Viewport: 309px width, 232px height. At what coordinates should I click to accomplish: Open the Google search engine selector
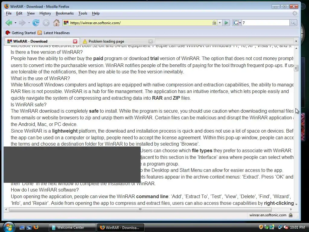(237, 23)
